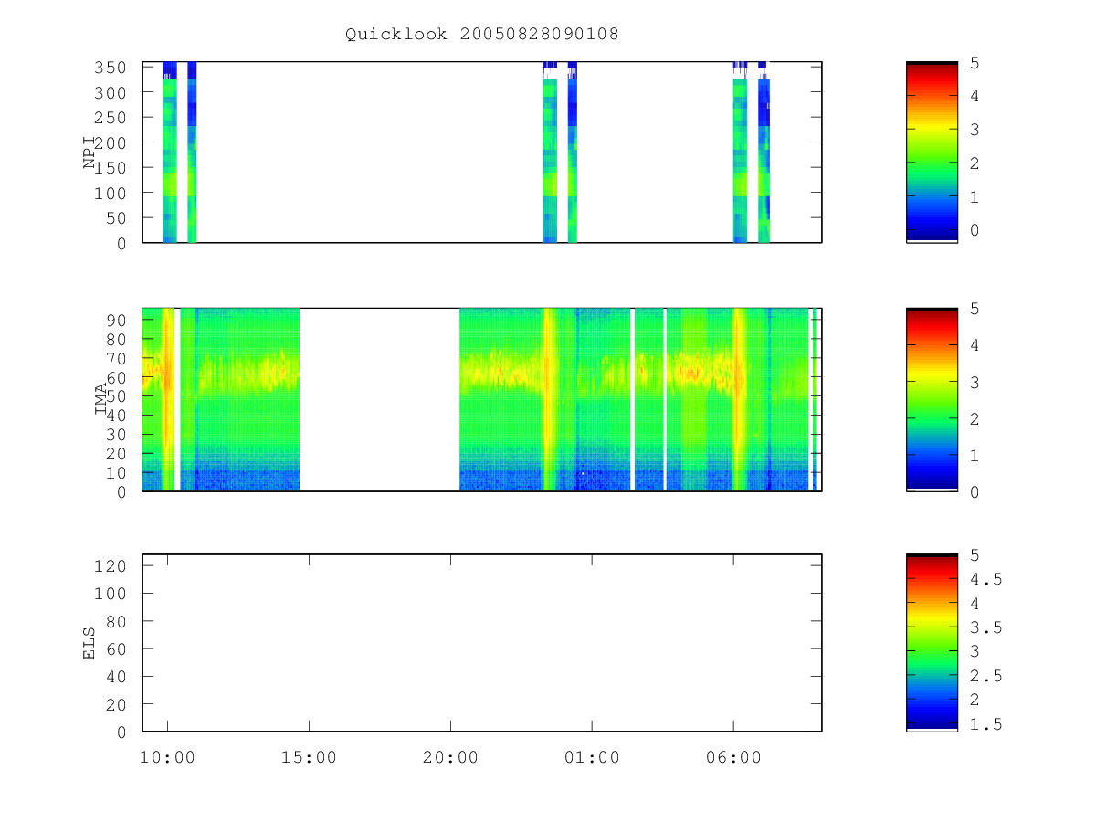Click the 15:00 time axis label
Screen dimensions: 1096x822
(x=309, y=757)
